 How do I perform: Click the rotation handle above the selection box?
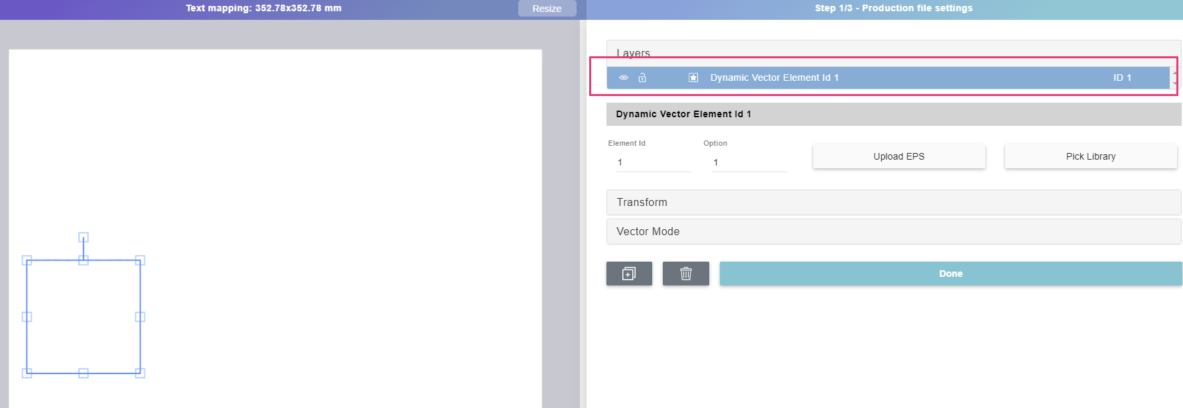point(84,237)
